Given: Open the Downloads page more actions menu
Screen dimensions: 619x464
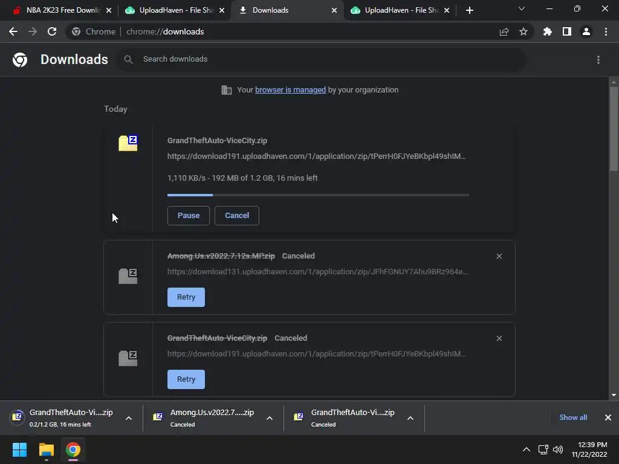Looking at the screenshot, I should [x=598, y=60].
